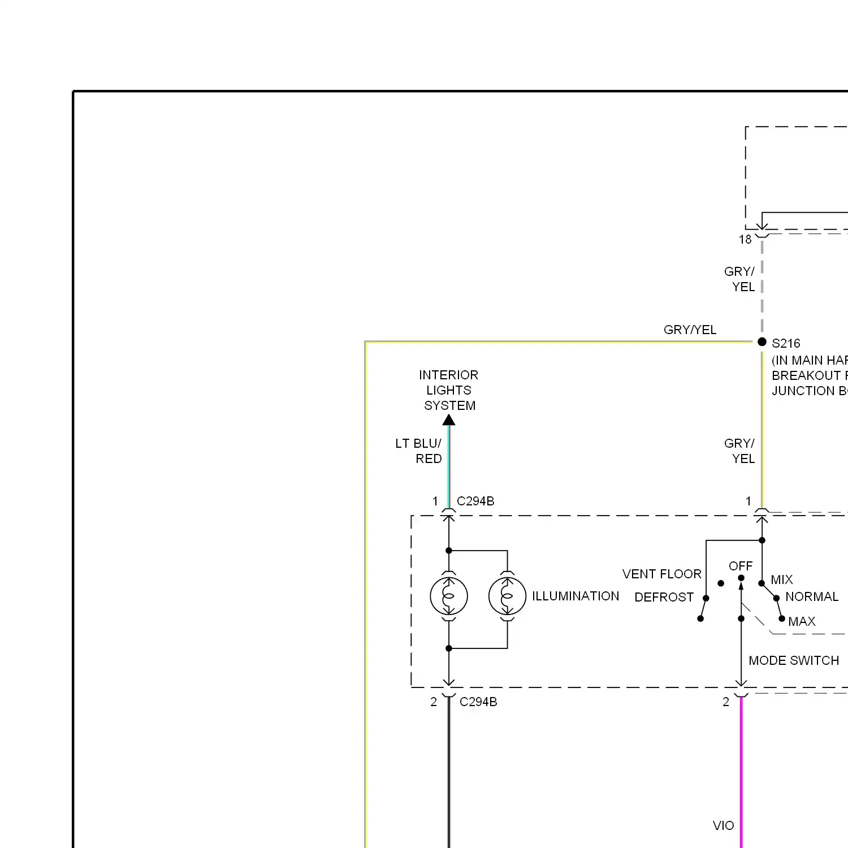This screenshot has width=848, height=848.
Task: Click the arrowhead pointing to INTERIOR LIGHTS SYSTEM
Action: 449,419
